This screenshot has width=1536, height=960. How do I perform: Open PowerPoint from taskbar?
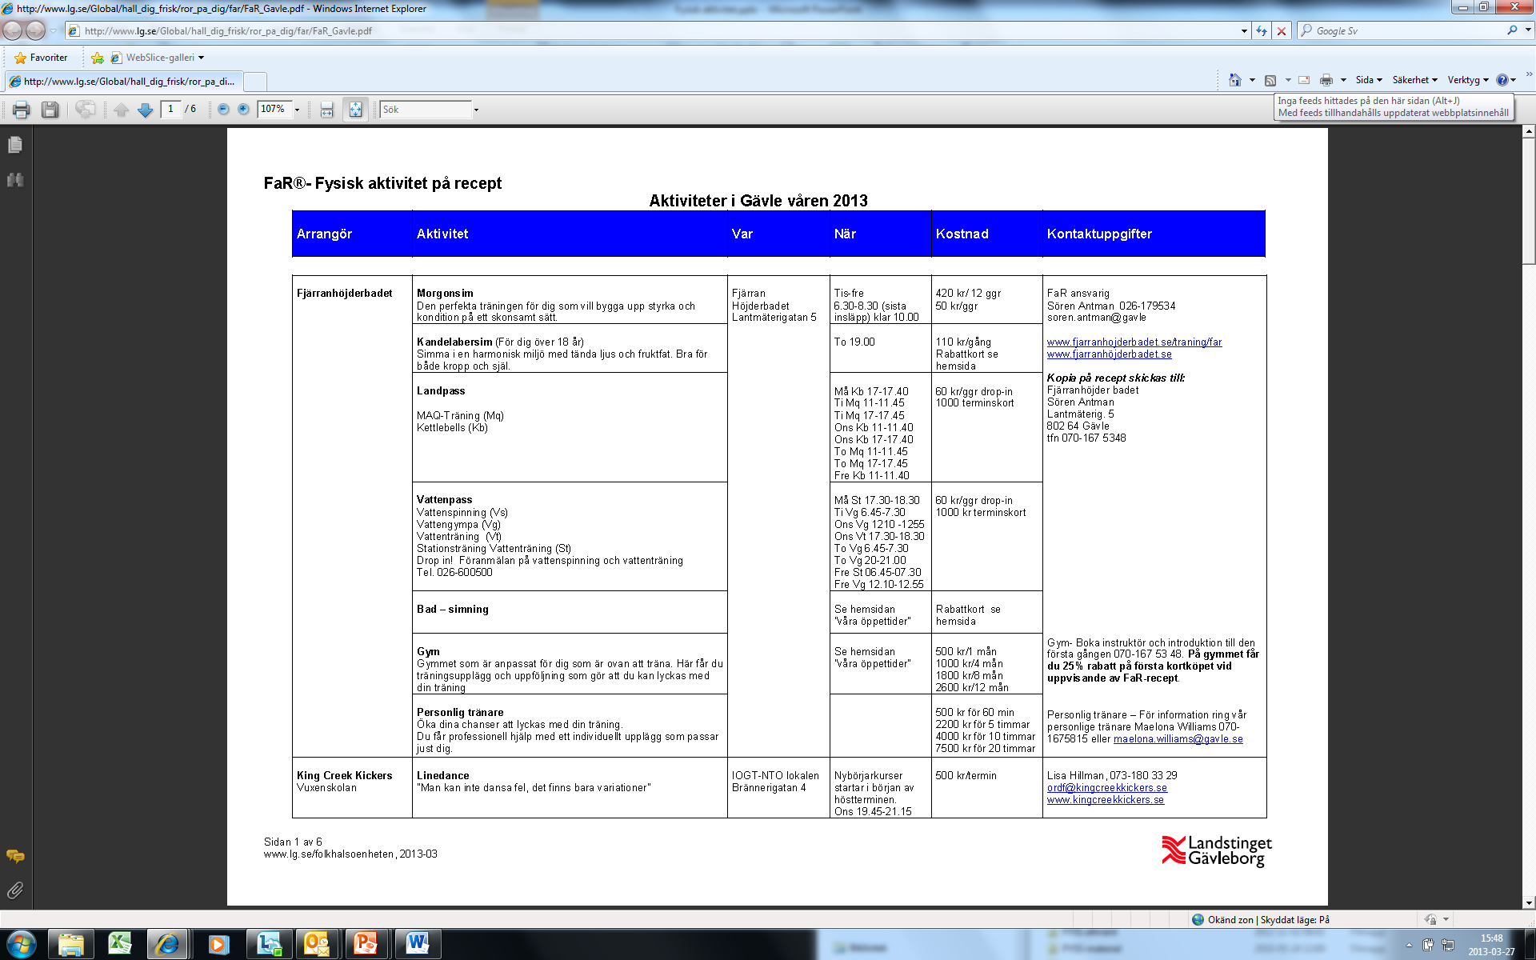366,945
